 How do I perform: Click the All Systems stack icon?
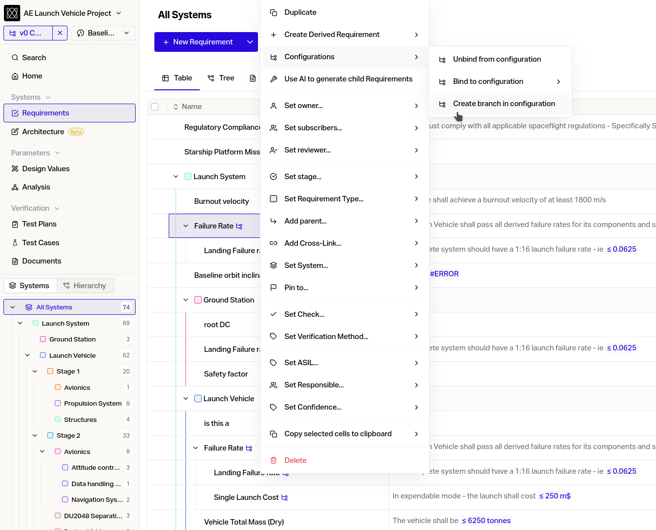point(29,307)
